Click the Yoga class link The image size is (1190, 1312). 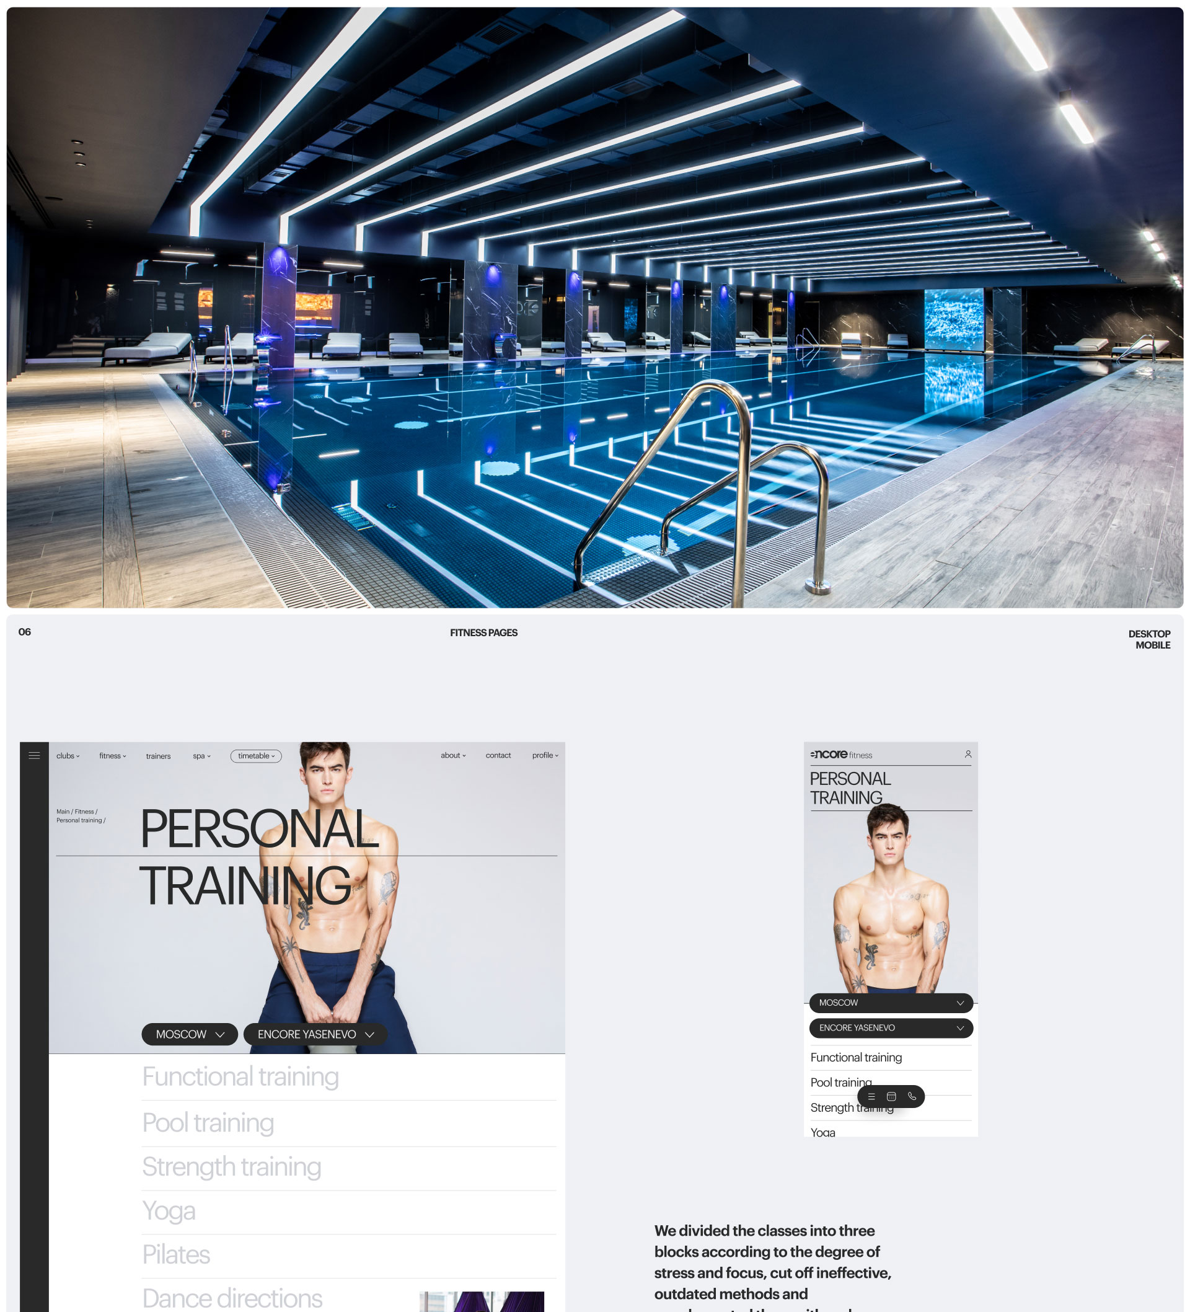pos(168,1210)
